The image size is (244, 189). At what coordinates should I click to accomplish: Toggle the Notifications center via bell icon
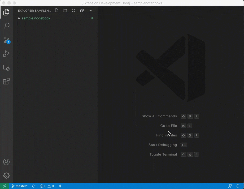[238, 186]
